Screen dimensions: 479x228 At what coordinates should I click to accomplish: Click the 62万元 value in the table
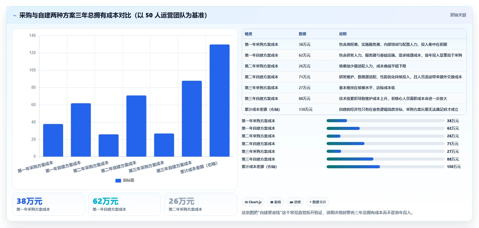[305, 55]
